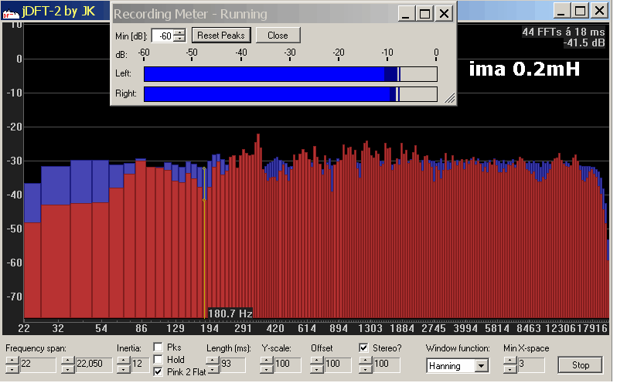Click the '1303' frequency axis label
Viewport: 627px width, 383px height.
(370, 329)
